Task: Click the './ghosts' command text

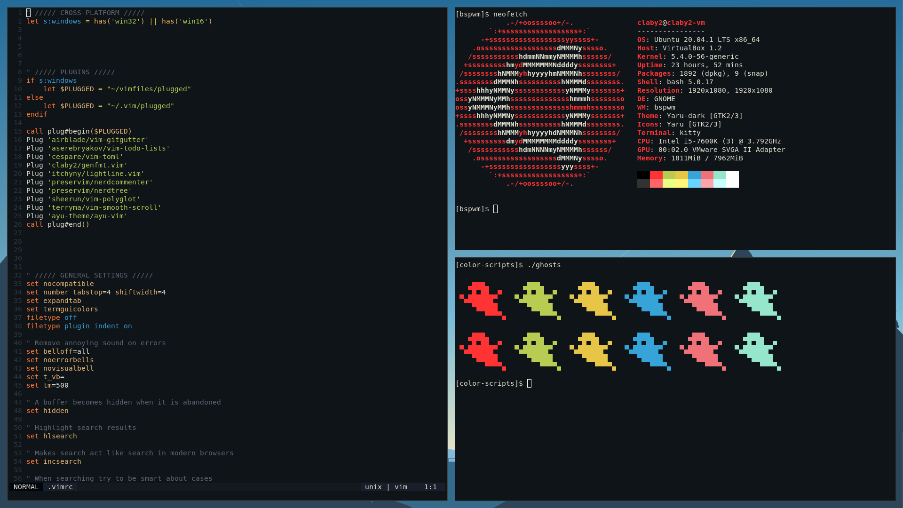Action: (544, 265)
